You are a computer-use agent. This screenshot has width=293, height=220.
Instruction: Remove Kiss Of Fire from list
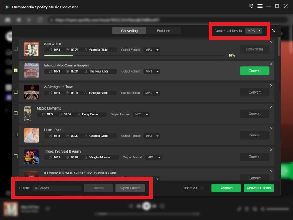tap(271, 42)
